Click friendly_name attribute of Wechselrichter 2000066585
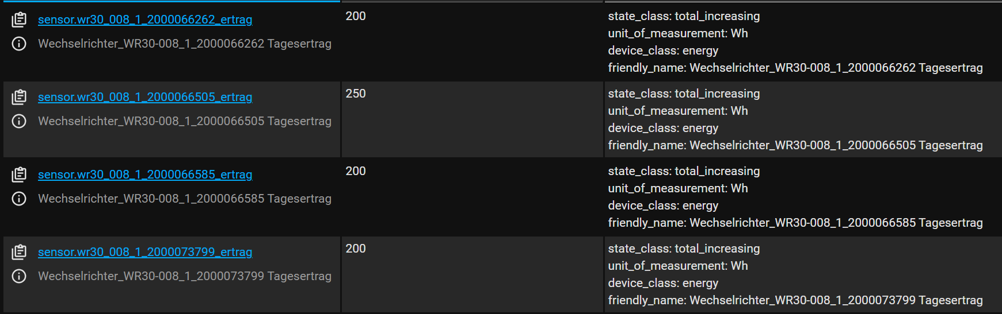 (795, 223)
